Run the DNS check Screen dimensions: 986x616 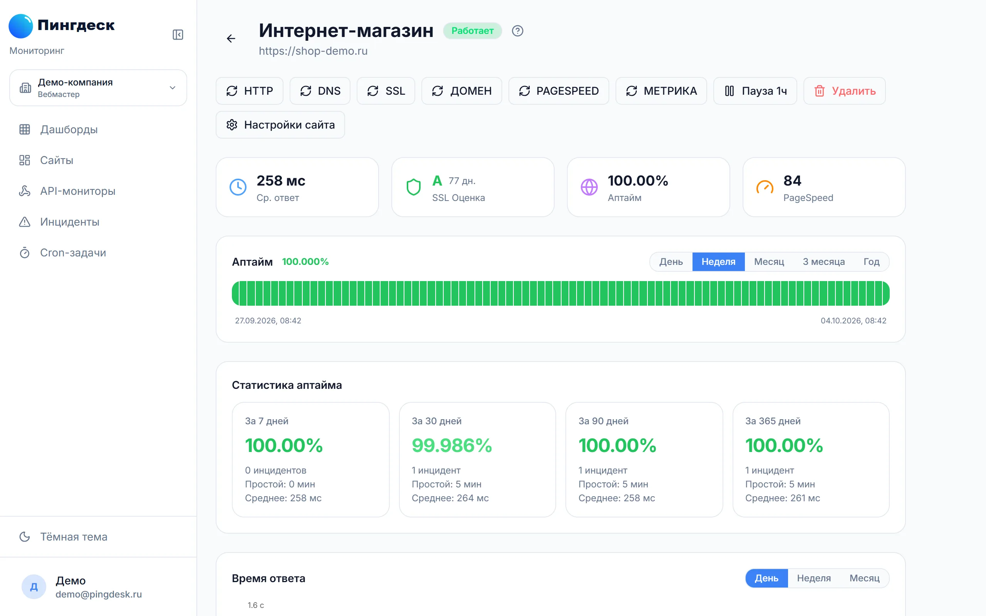320,91
